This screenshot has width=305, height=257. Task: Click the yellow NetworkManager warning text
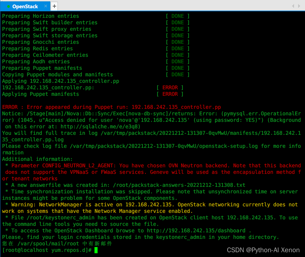(150, 208)
